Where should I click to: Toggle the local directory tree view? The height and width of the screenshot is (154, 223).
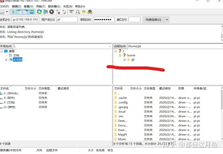(x=20, y=12)
